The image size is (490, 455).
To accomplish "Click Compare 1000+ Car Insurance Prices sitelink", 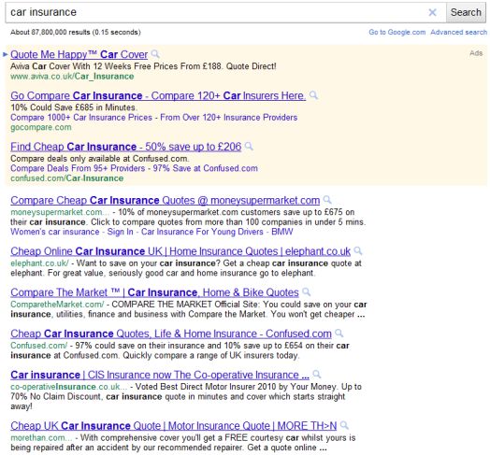I will pyautogui.click(x=81, y=118).
